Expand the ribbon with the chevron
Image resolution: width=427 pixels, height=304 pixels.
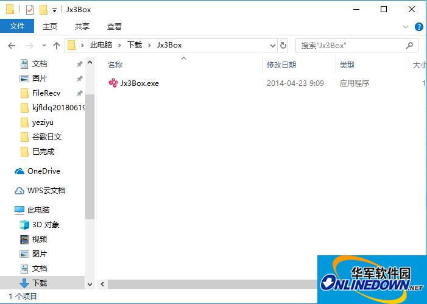tap(406, 27)
